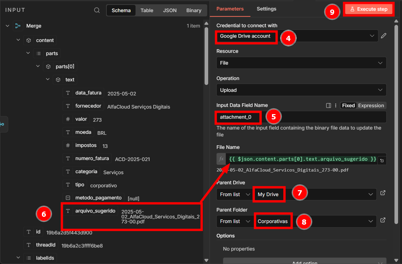Open the Resource dropdown showing File
Viewport: 402px width, 264px height.
click(301, 63)
